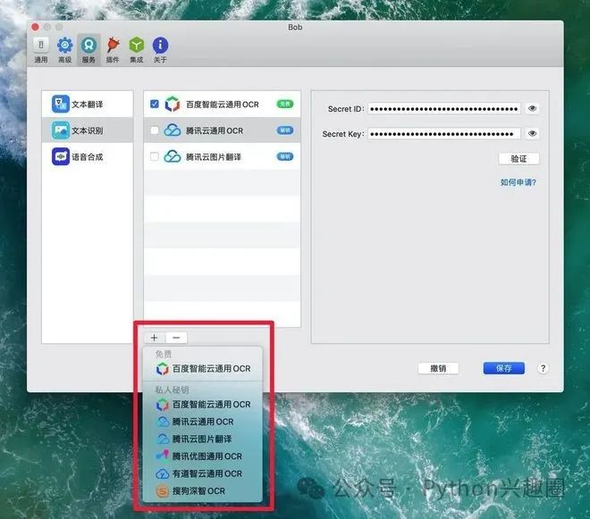Click the minus button to remove service

pos(176,338)
